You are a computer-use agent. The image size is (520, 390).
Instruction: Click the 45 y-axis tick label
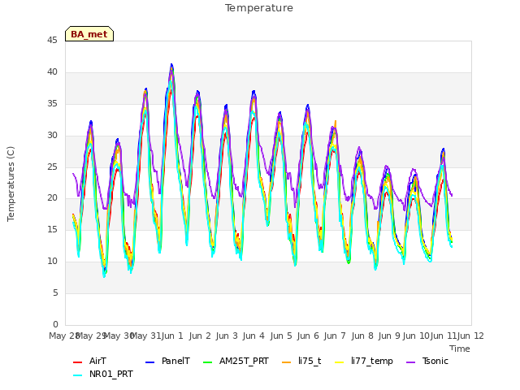coord(52,41)
